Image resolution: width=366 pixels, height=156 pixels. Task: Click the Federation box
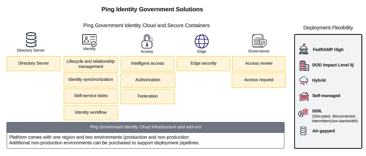pos(148,96)
